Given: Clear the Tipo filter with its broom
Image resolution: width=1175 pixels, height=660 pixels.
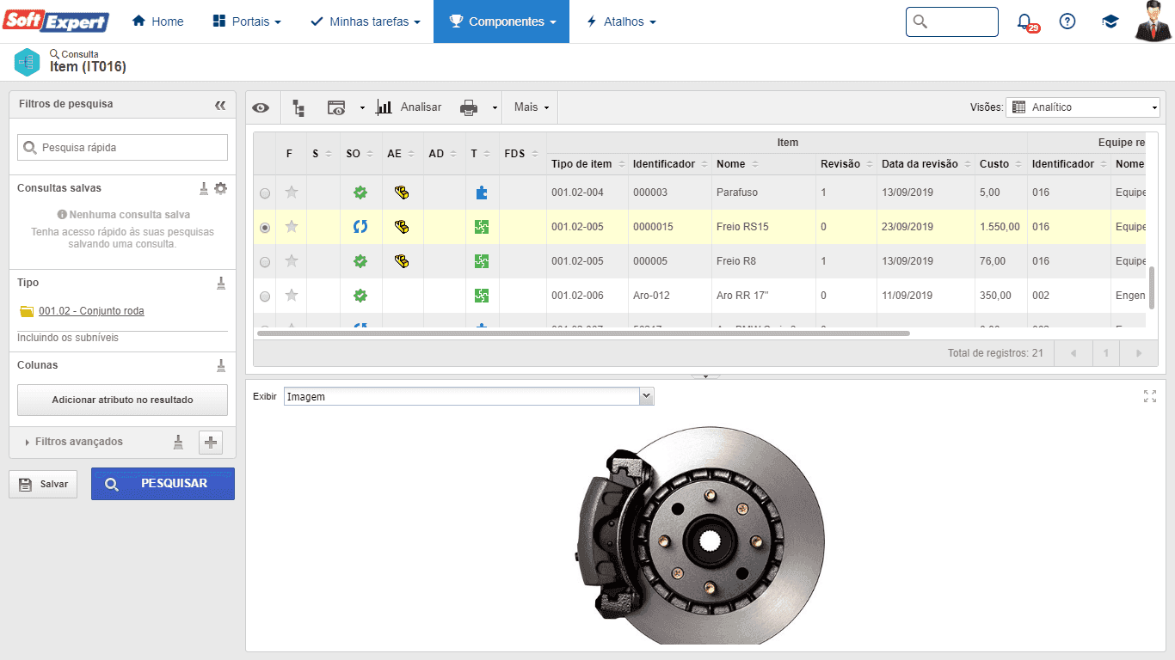Looking at the screenshot, I should click(221, 283).
